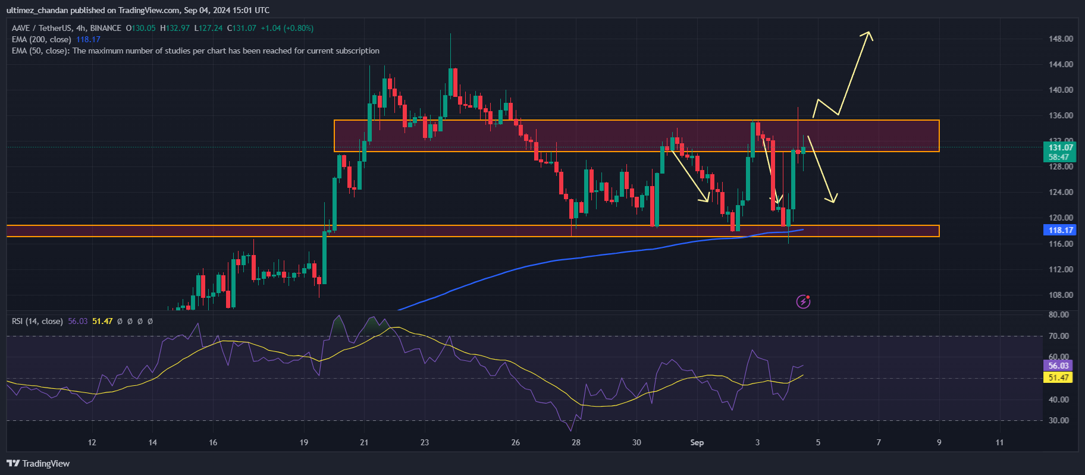Image resolution: width=1085 pixels, height=475 pixels.
Task: Click the 30.00 RSI axis label
Action: [1058, 420]
